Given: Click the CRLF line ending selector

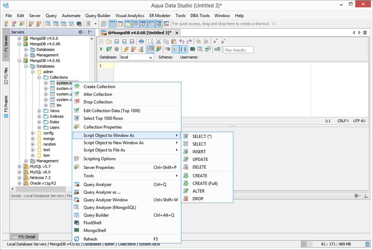Looking at the screenshot, I should [x=343, y=121].
